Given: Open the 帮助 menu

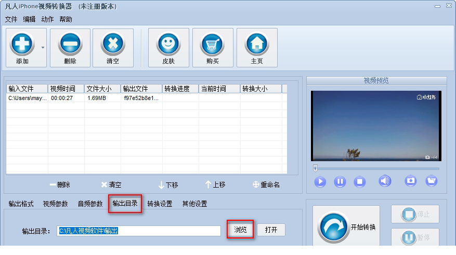Looking at the screenshot, I should 66,19.
